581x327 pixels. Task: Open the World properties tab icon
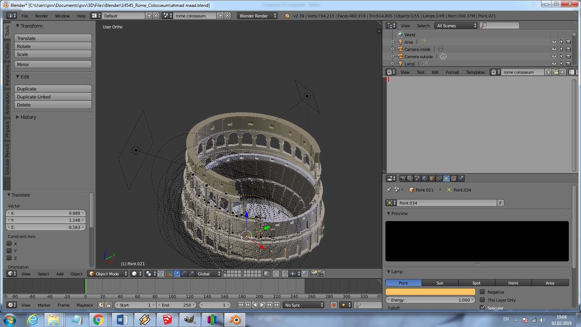pos(424,178)
